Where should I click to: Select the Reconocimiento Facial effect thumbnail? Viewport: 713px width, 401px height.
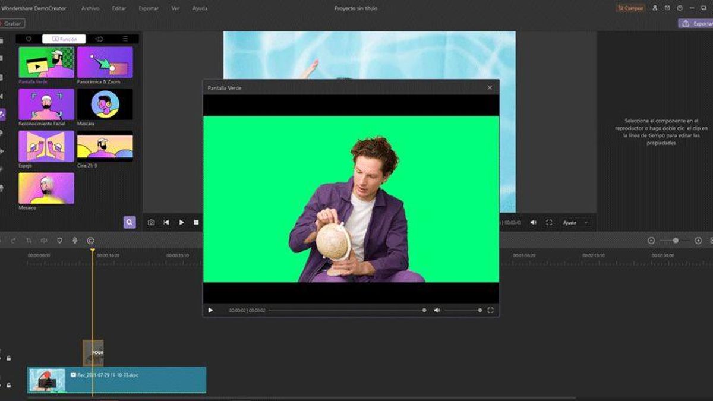pyautogui.click(x=46, y=104)
